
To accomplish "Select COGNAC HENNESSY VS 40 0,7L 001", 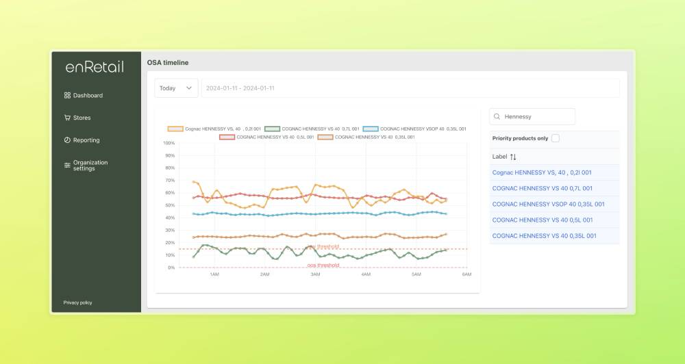I will click(542, 189).
